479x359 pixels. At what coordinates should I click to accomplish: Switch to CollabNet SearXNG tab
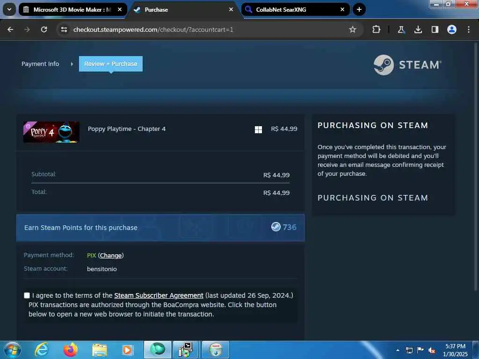(x=295, y=9)
